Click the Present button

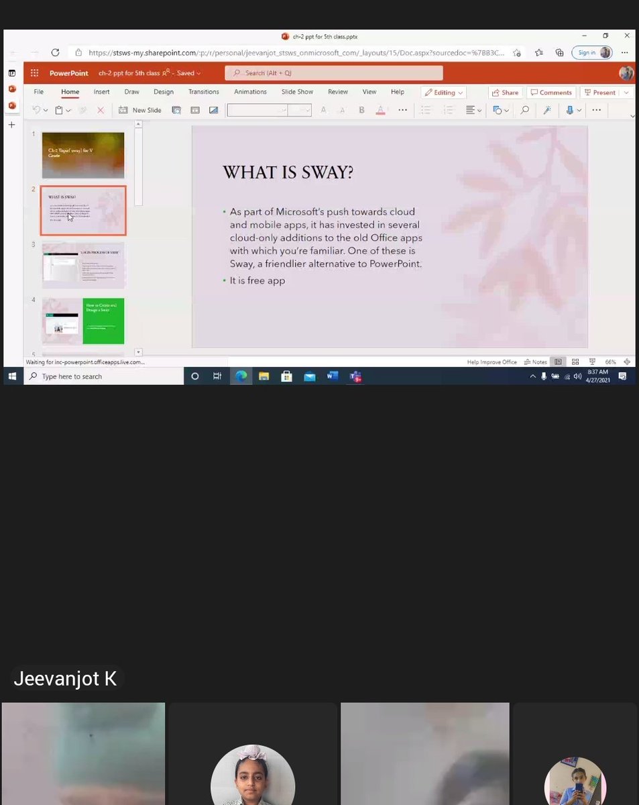600,93
